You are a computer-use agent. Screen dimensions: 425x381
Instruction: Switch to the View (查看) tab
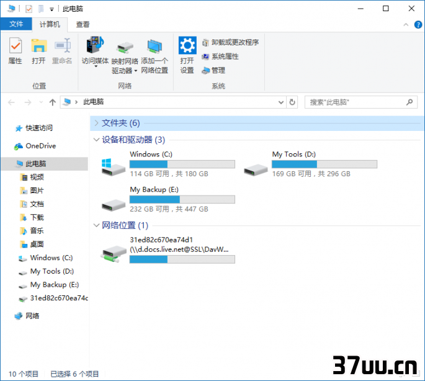pyautogui.click(x=83, y=24)
